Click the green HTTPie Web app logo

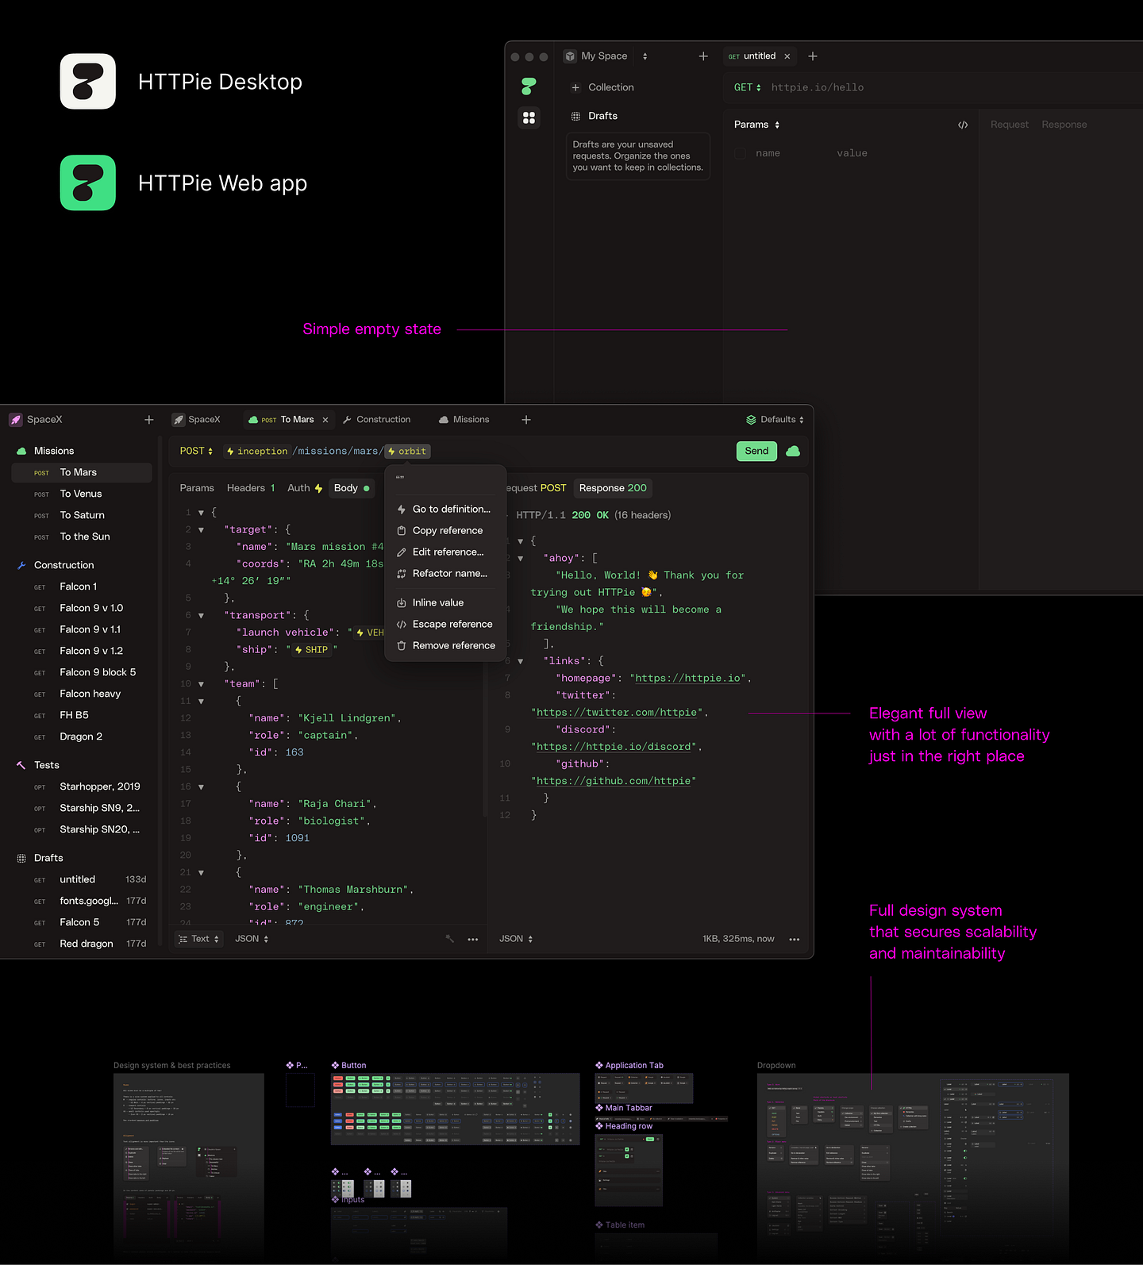pos(88,183)
